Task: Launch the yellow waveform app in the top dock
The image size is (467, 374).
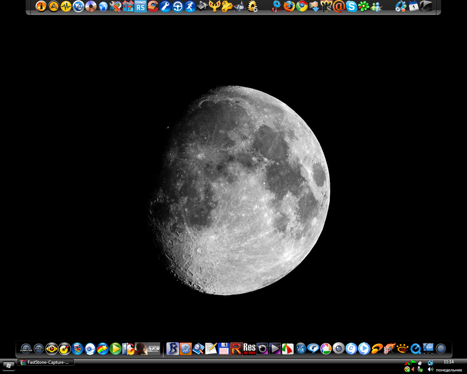Action: (x=66, y=6)
